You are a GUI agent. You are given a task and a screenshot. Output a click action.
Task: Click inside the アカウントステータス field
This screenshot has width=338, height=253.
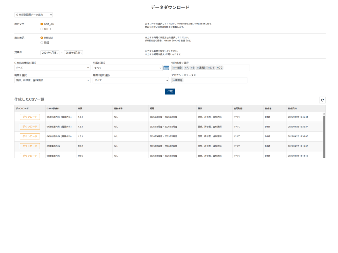pos(215,80)
